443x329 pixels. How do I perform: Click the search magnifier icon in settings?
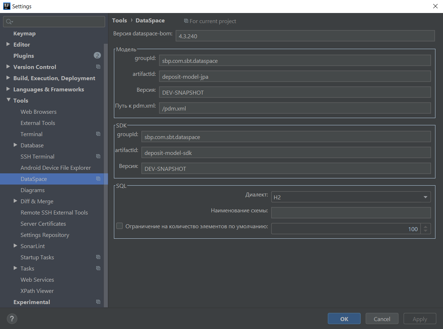tap(9, 22)
